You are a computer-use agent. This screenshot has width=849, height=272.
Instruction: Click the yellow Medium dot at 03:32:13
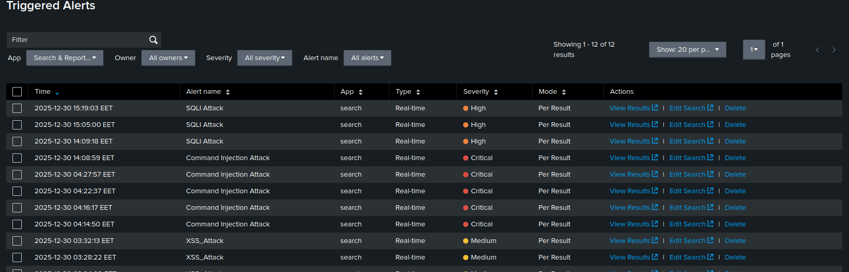[466, 241]
